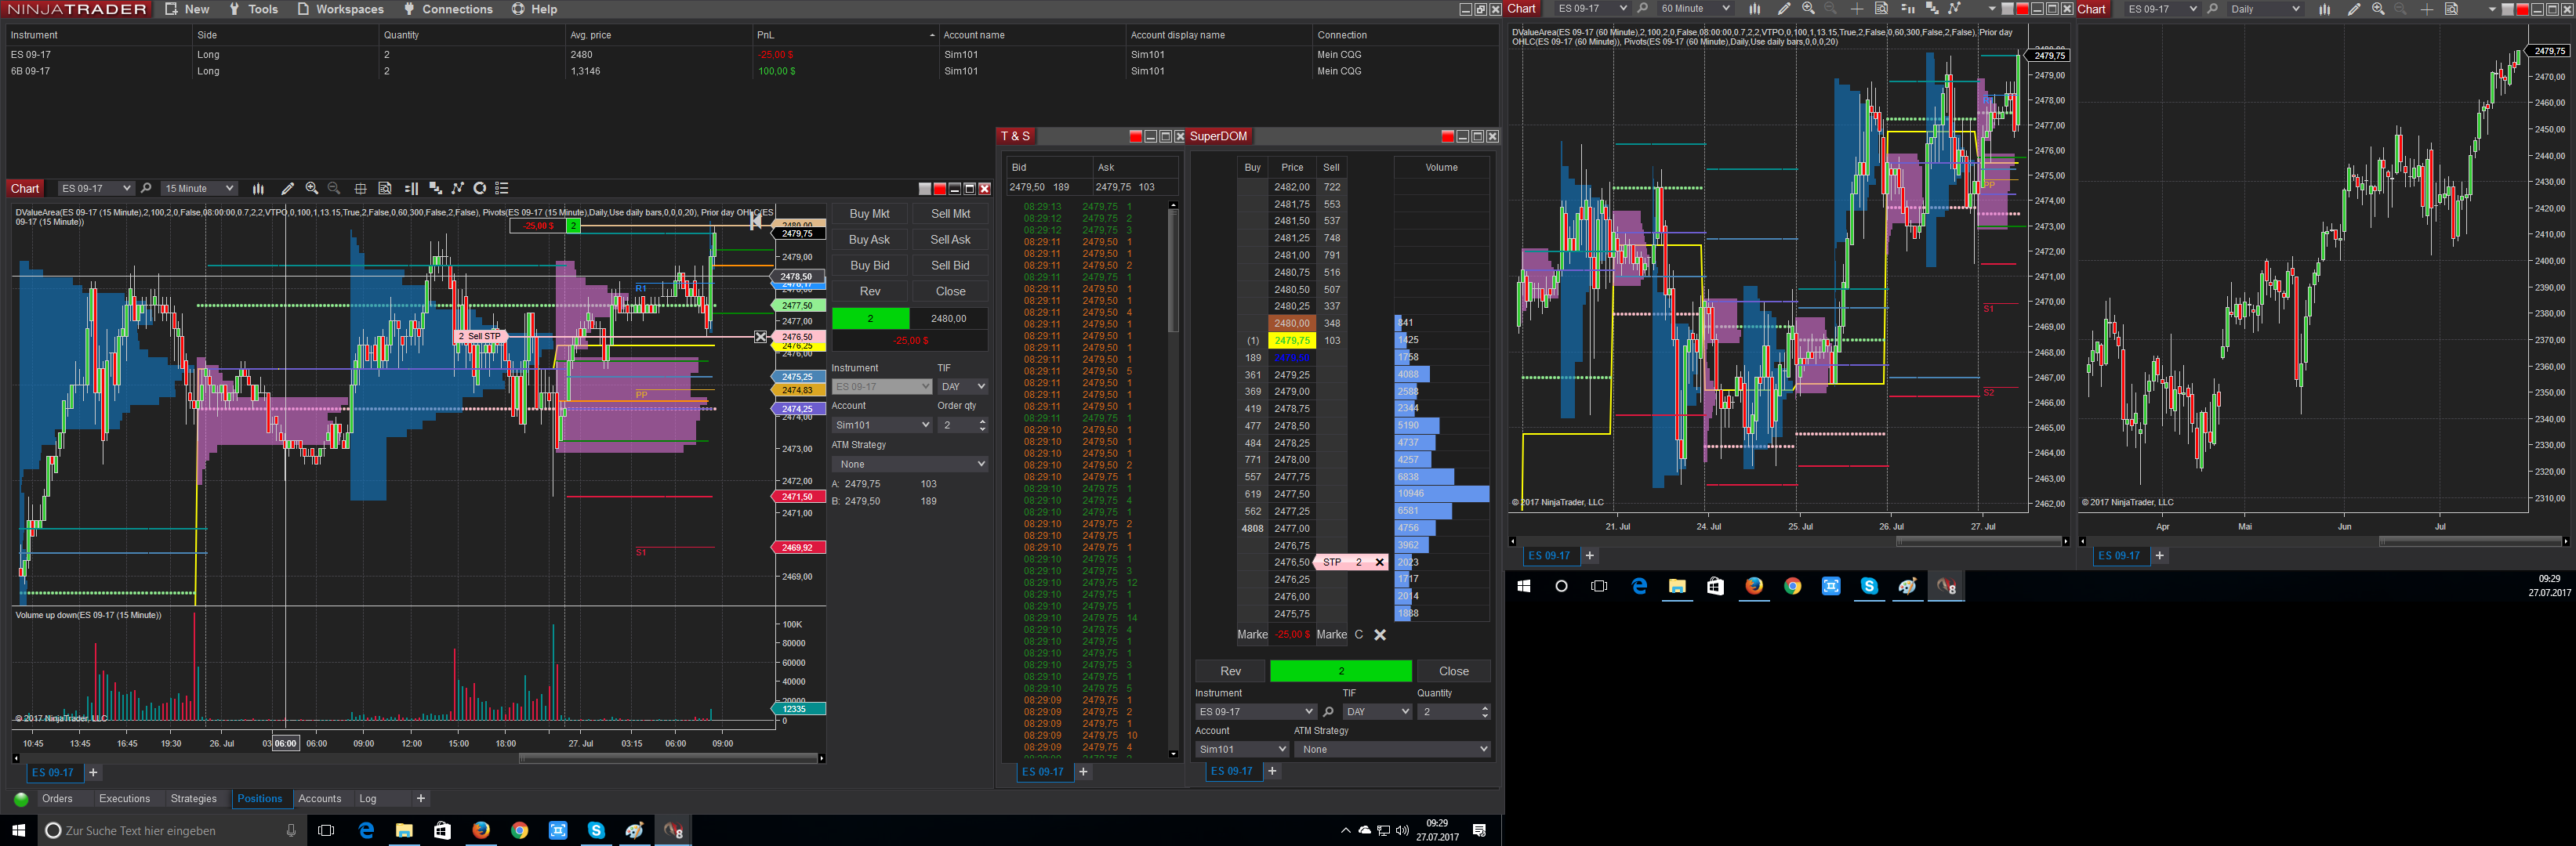Open File Explorer from the Windows taskbar
2576x846 pixels.
(x=404, y=830)
